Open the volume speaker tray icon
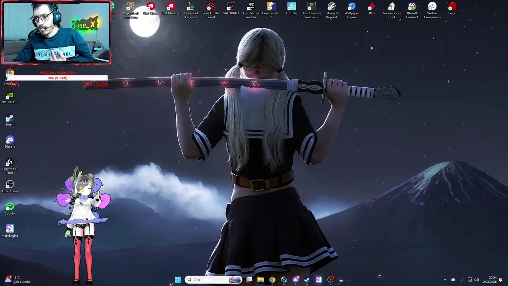 coord(476,280)
